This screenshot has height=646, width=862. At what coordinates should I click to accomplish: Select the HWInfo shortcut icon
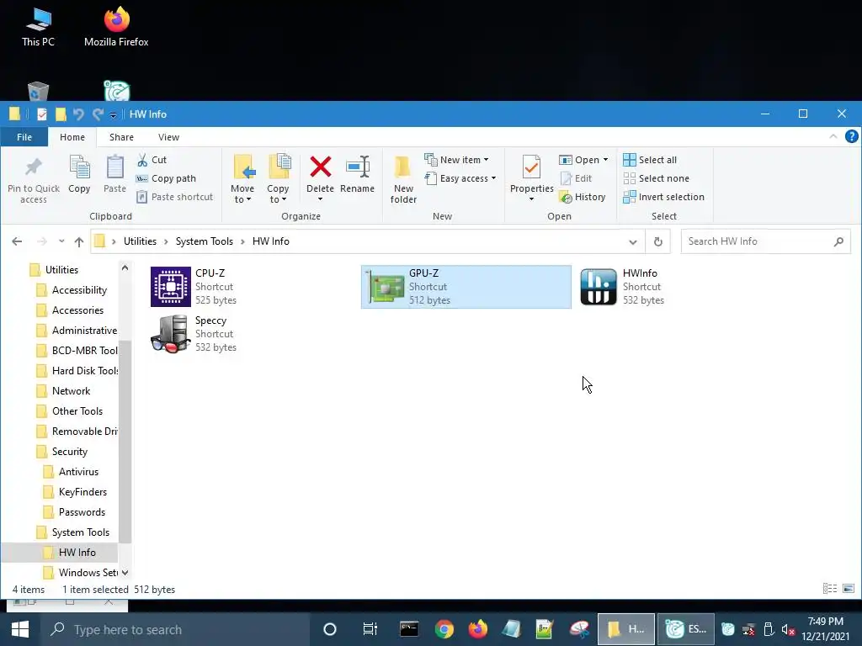coord(599,286)
